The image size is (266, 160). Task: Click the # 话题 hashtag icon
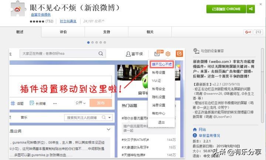pos(13,103)
